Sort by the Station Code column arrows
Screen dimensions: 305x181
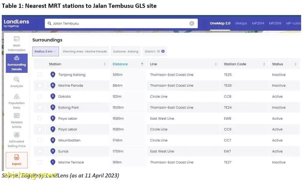pyautogui.click(x=264, y=64)
